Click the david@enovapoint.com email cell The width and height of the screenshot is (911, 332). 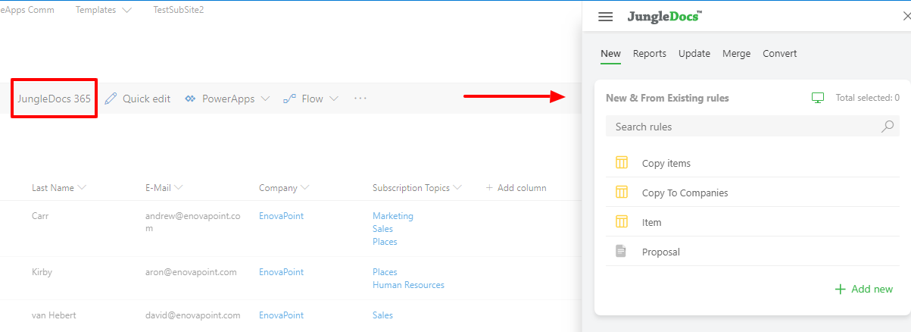click(x=192, y=315)
